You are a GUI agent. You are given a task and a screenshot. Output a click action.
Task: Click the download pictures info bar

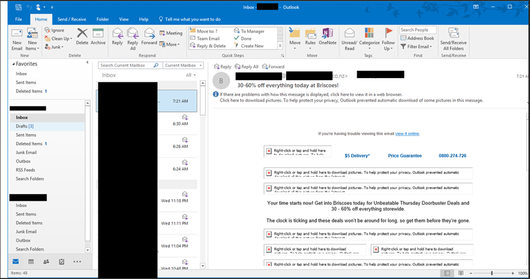tap(351, 100)
